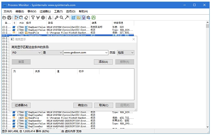This screenshot has height=135, width=211.
Task: Click the 添加(A) button
Action: tap(103, 62)
